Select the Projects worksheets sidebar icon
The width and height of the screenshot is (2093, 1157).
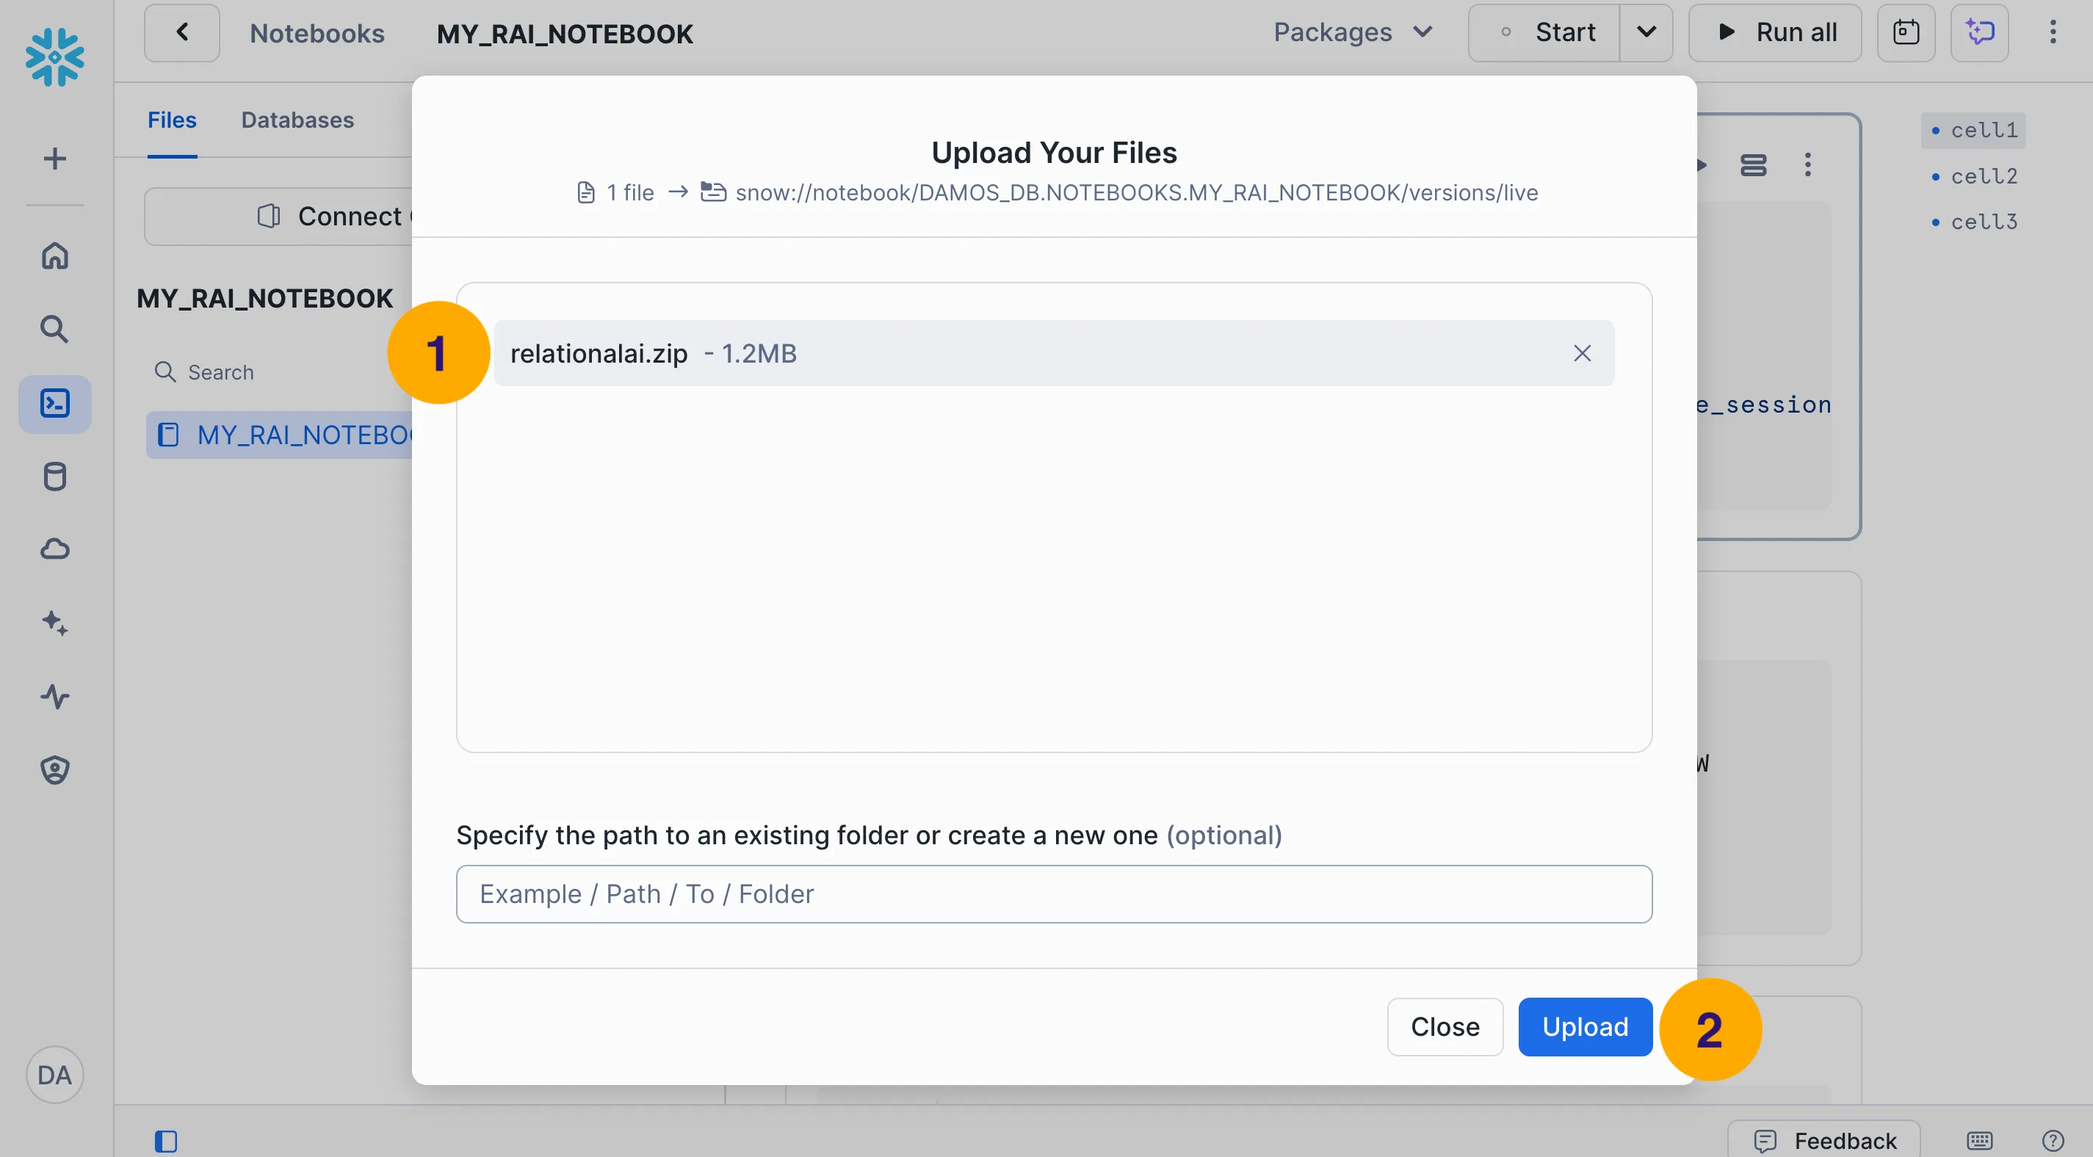click(x=54, y=404)
